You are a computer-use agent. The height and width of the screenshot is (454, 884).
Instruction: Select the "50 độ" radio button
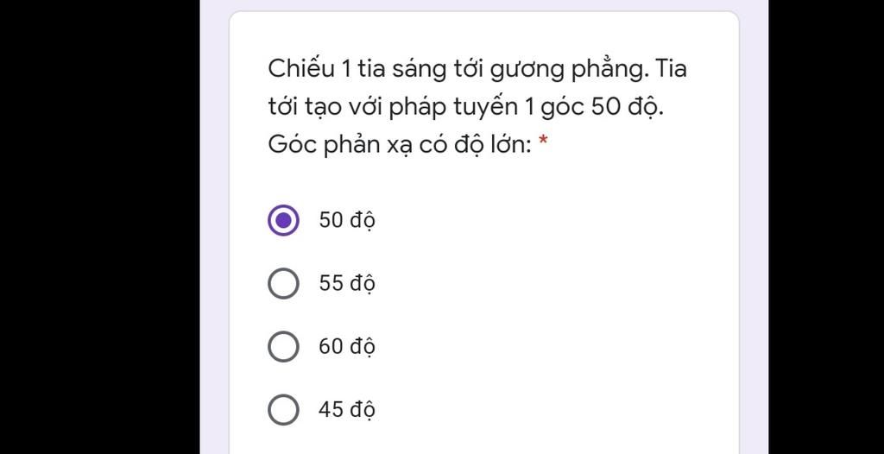tap(283, 220)
